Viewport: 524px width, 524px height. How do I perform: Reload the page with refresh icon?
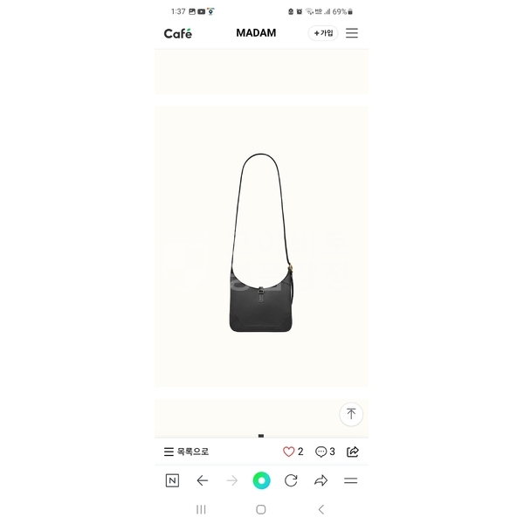(291, 480)
